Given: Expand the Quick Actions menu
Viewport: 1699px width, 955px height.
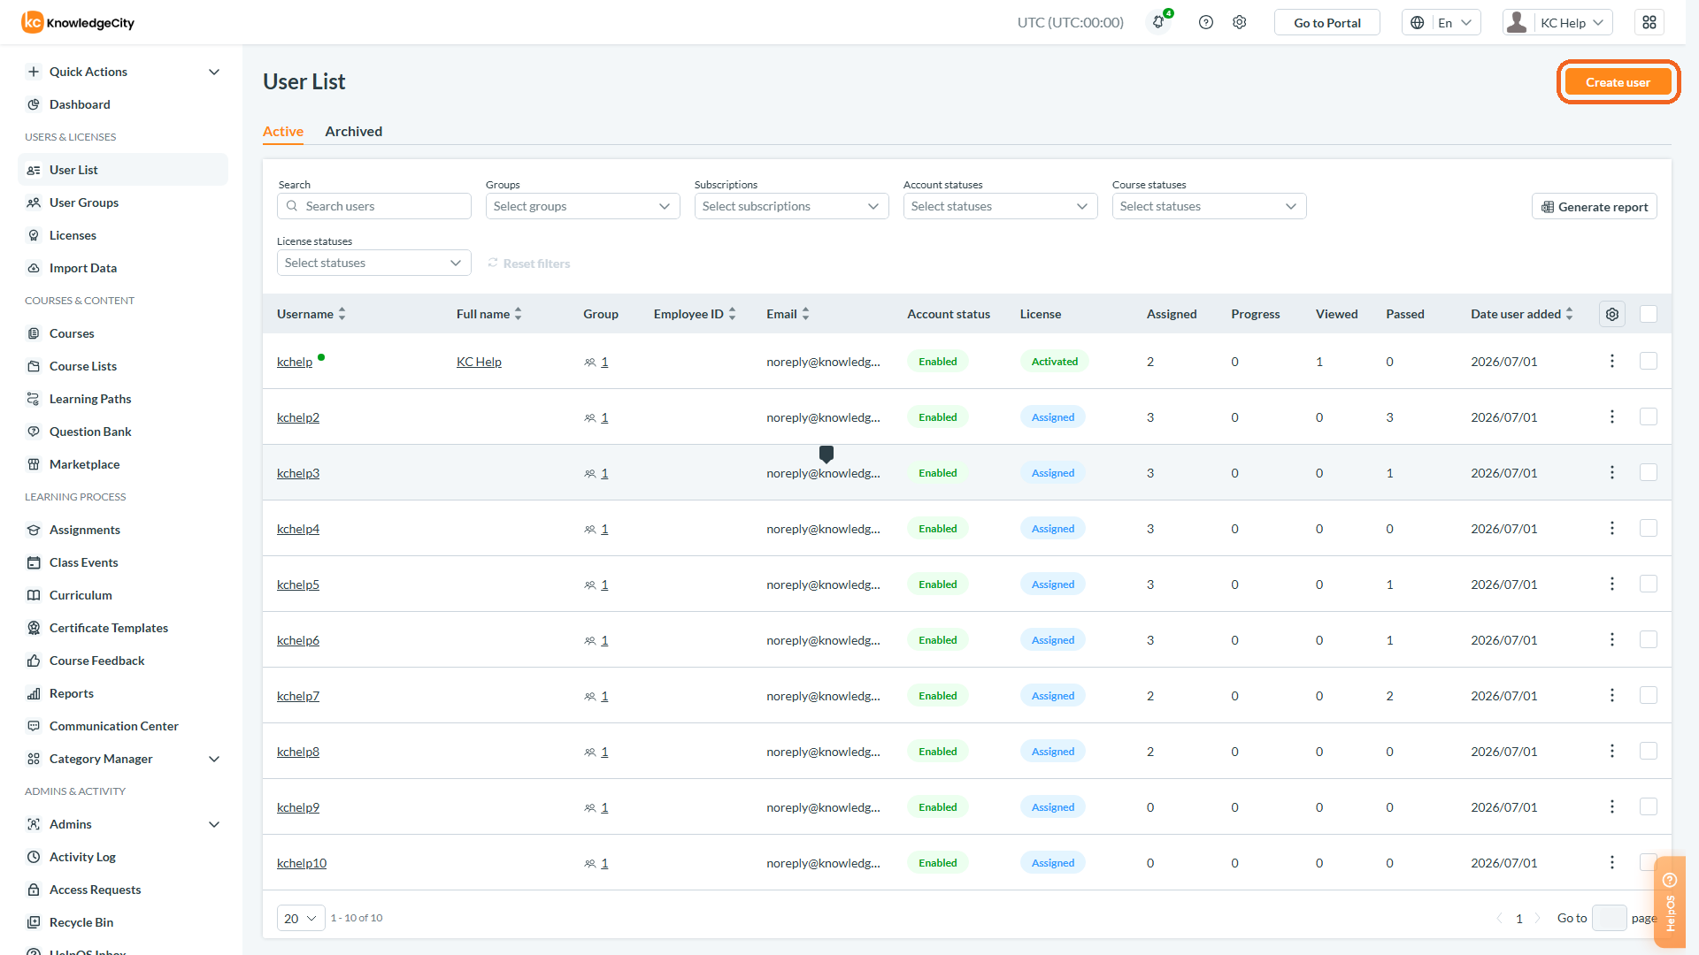Looking at the screenshot, I should (x=123, y=72).
